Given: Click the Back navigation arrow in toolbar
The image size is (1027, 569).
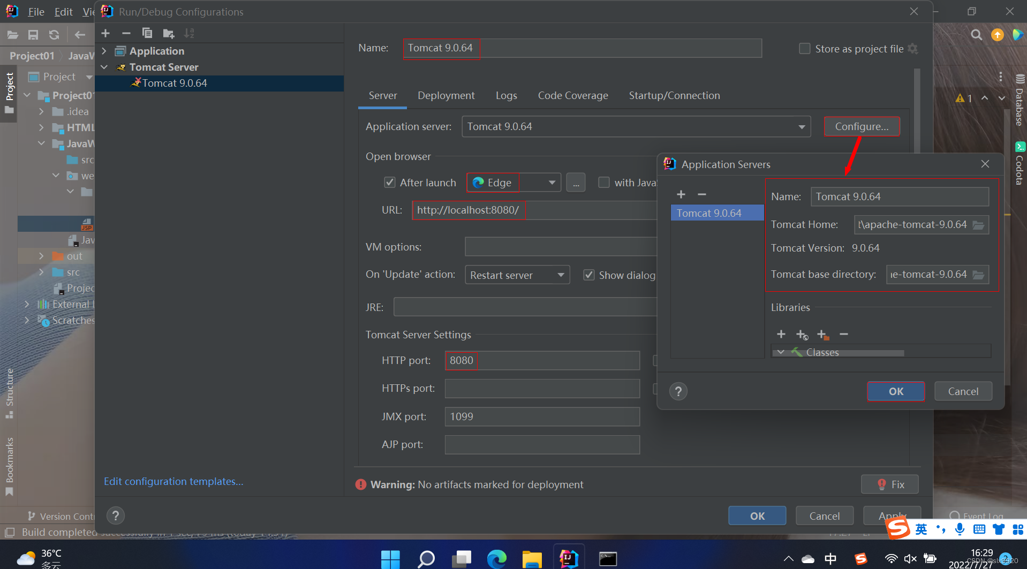Looking at the screenshot, I should [80, 35].
